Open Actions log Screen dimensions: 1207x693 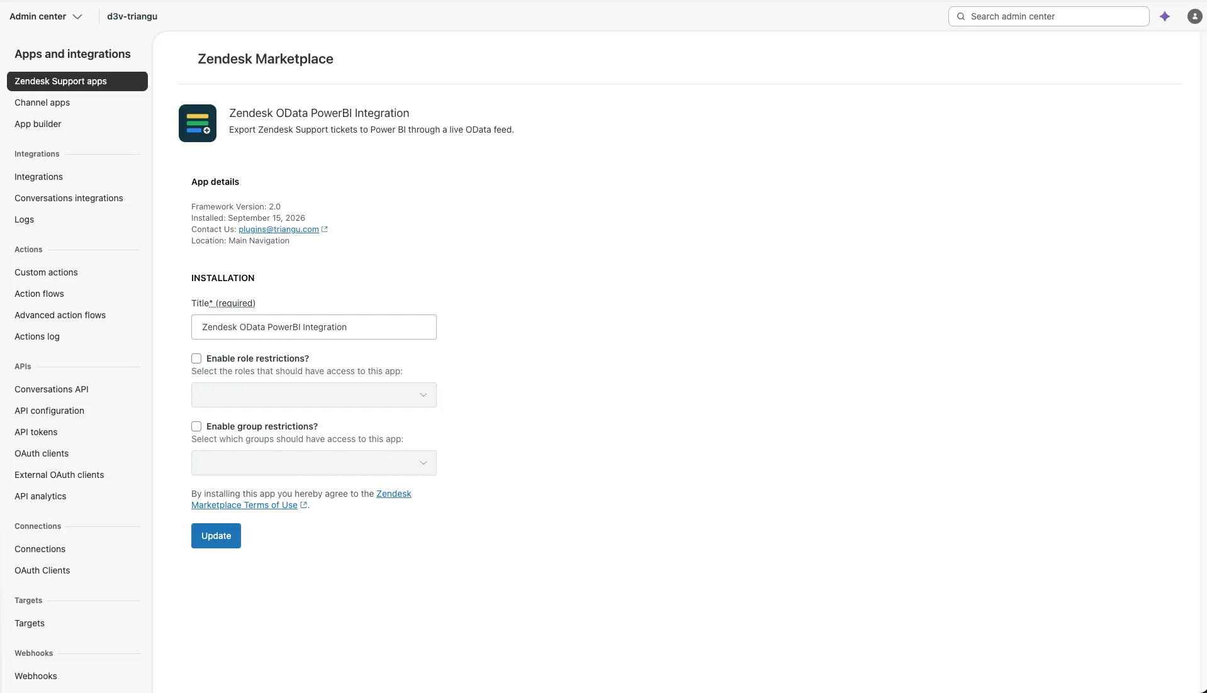click(x=37, y=336)
